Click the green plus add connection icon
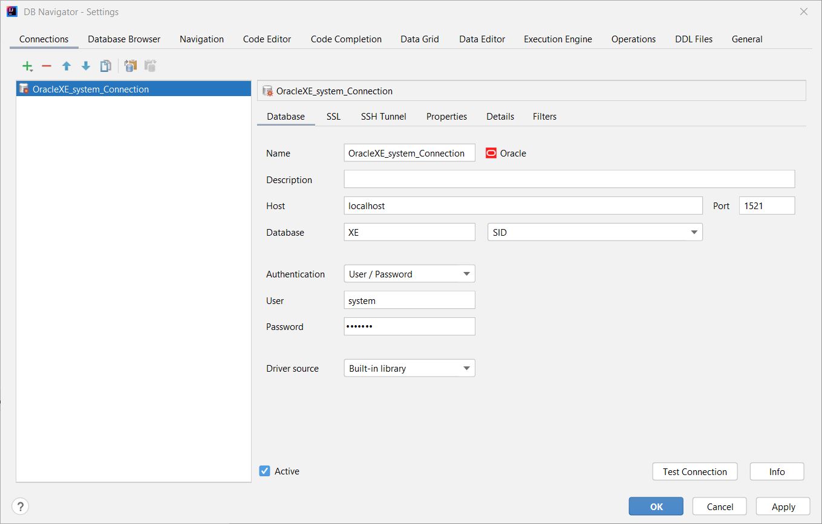The height and width of the screenshot is (524, 822). tap(27, 66)
